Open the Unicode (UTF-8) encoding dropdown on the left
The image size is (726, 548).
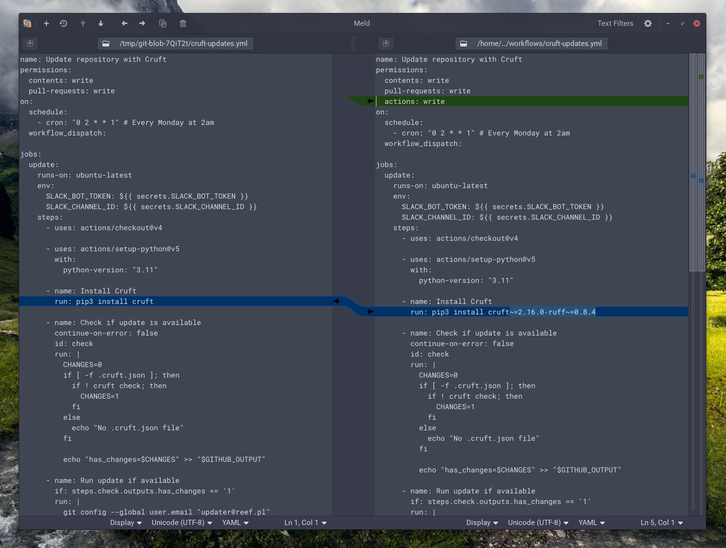click(x=181, y=523)
